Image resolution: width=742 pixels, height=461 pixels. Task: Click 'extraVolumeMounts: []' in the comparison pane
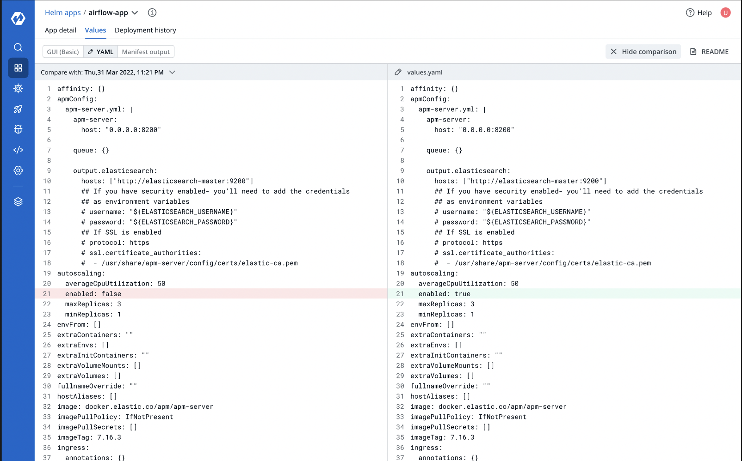click(x=99, y=365)
